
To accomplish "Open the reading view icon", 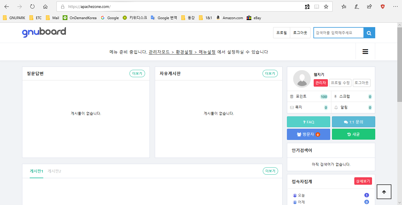I will [x=316, y=6].
